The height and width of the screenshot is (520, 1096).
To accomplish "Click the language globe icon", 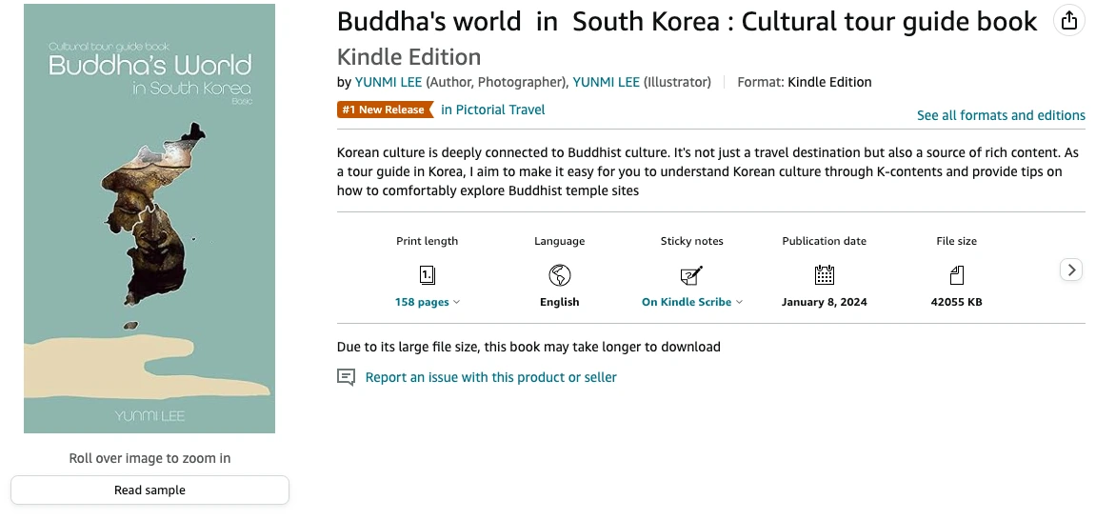I will 560,275.
